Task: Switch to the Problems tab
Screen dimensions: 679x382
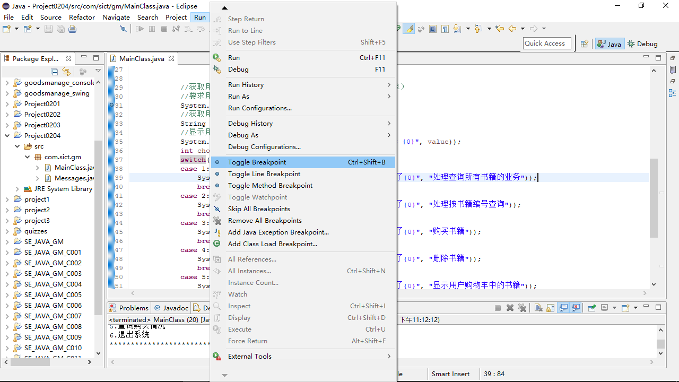Action: pyautogui.click(x=129, y=308)
